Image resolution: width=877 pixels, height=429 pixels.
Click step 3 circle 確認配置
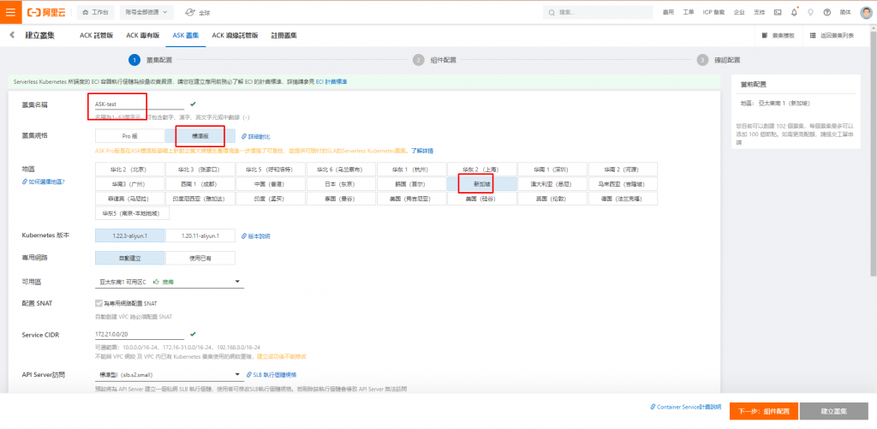coord(702,60)
